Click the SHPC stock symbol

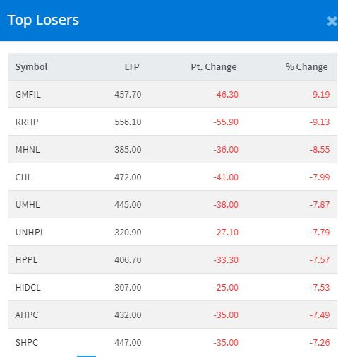click(x=27, y=343)
